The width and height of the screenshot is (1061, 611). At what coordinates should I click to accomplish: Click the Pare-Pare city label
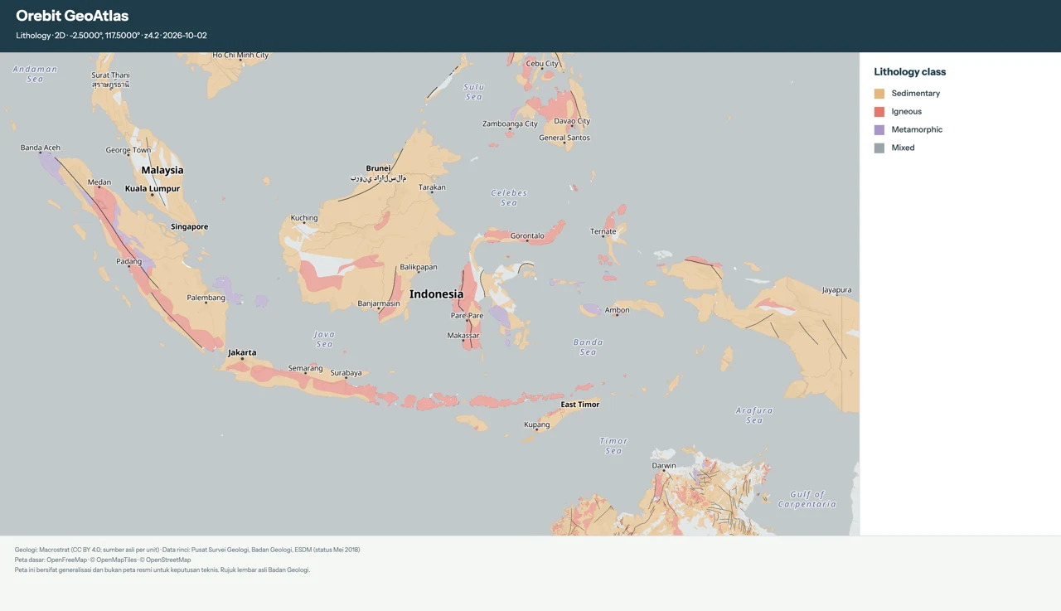[x=468, y=316]
